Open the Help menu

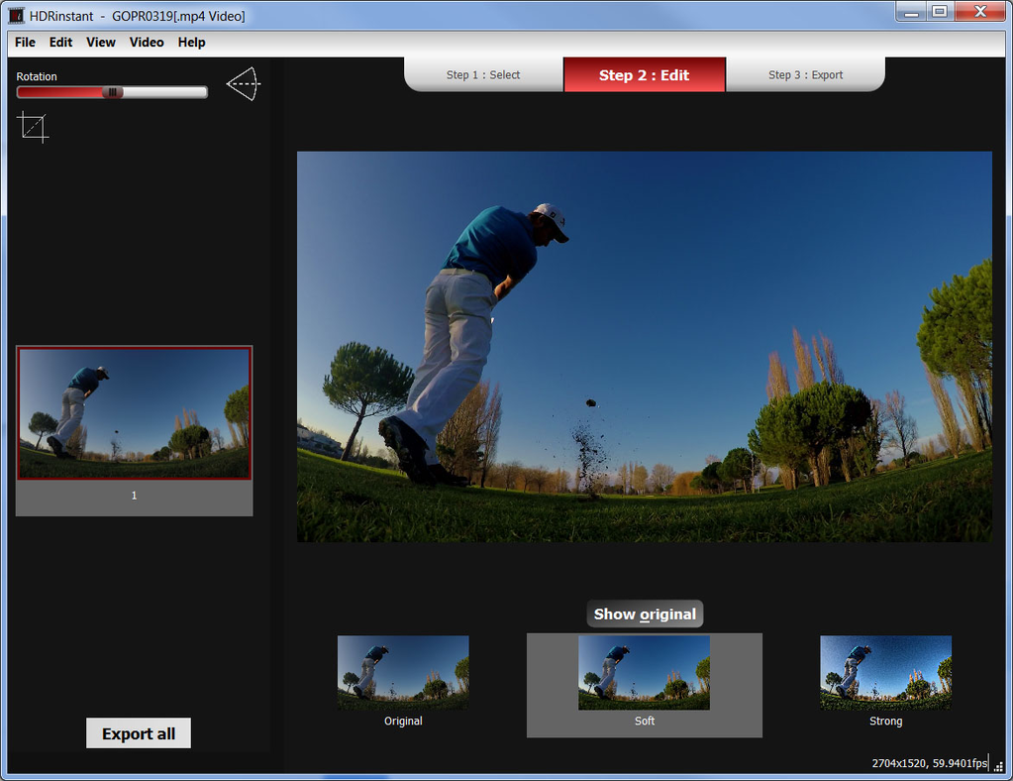pyautogui.click(x=192, y=42)
